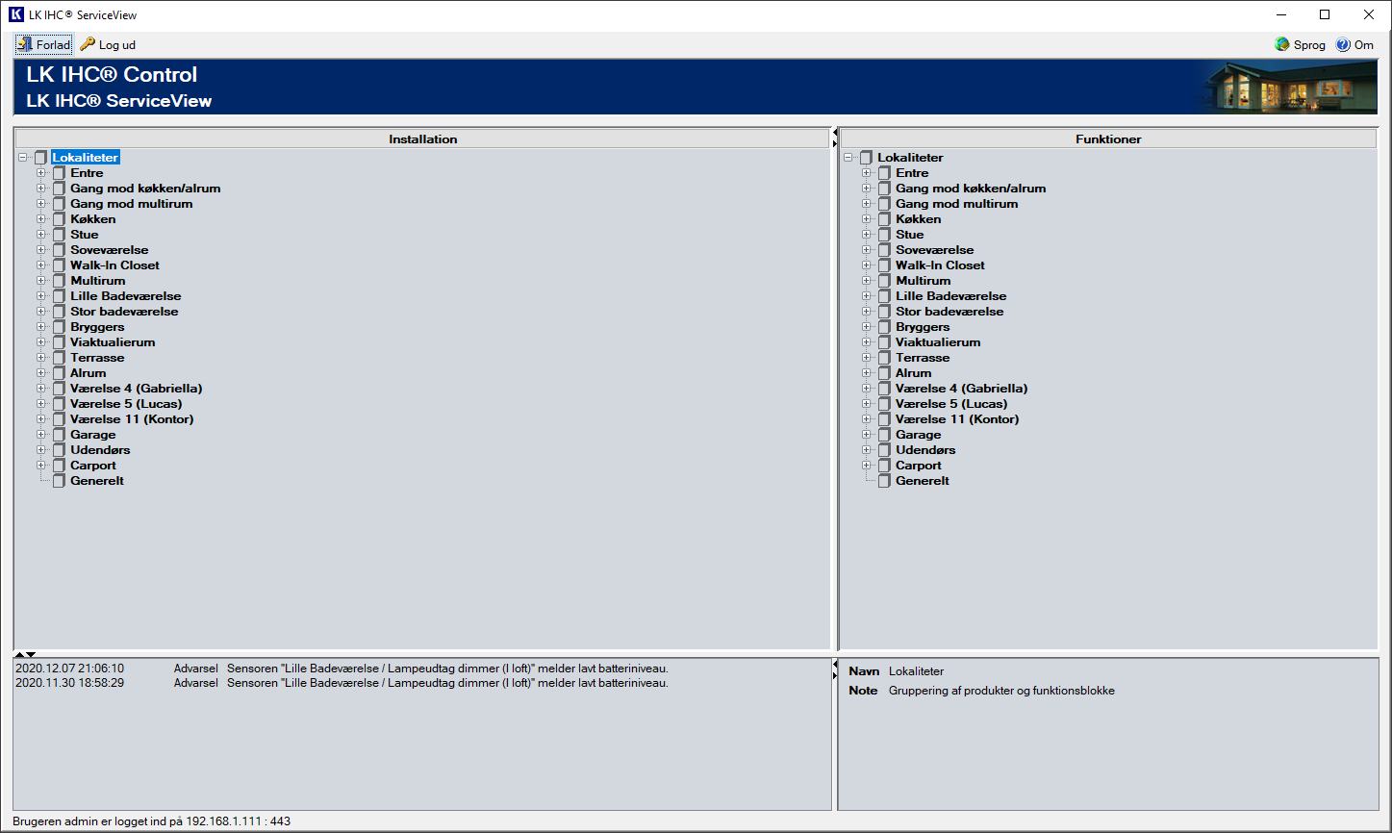Expand Garage node in Funktioner tree
Screen dimensions: 1392x833
[x=867, y=435]
